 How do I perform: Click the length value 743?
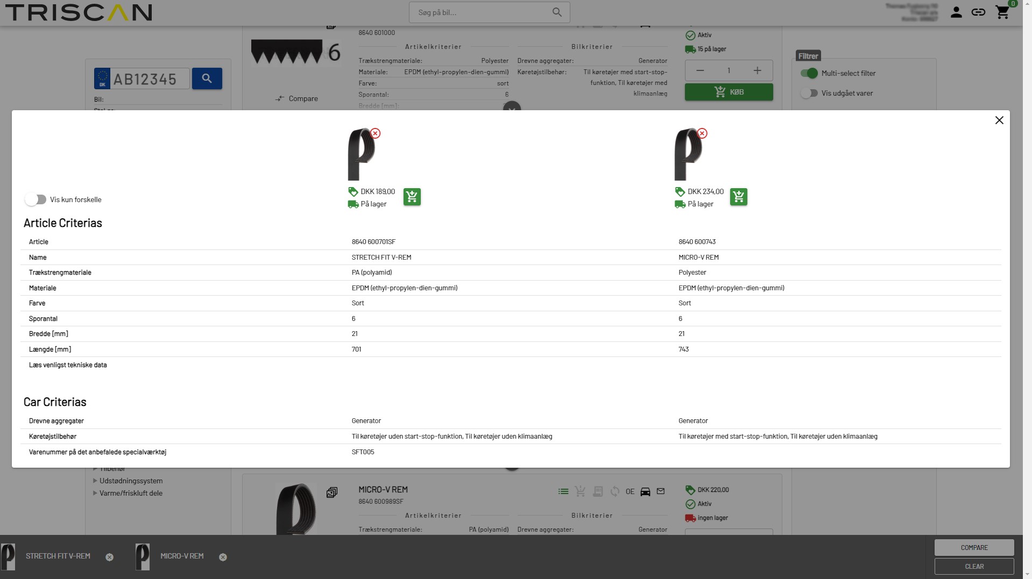[683, 349]
